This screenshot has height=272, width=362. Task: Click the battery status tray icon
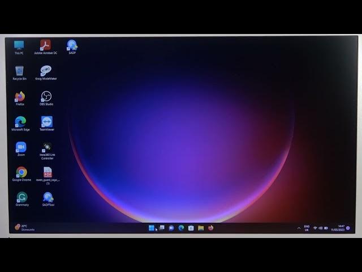coord(326,228)
